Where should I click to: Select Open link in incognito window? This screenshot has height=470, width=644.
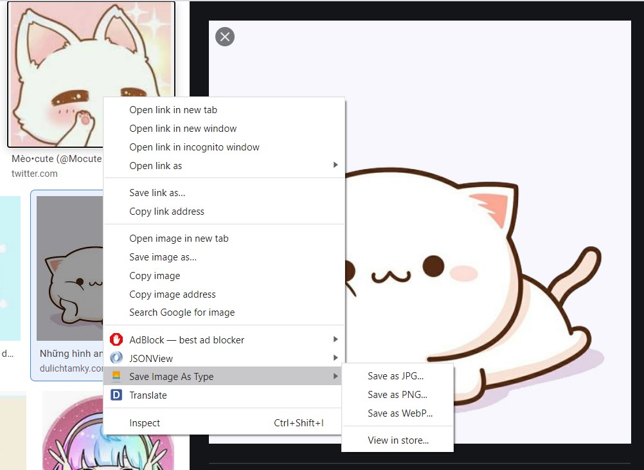pyautogui.click(x=224, y=147)
